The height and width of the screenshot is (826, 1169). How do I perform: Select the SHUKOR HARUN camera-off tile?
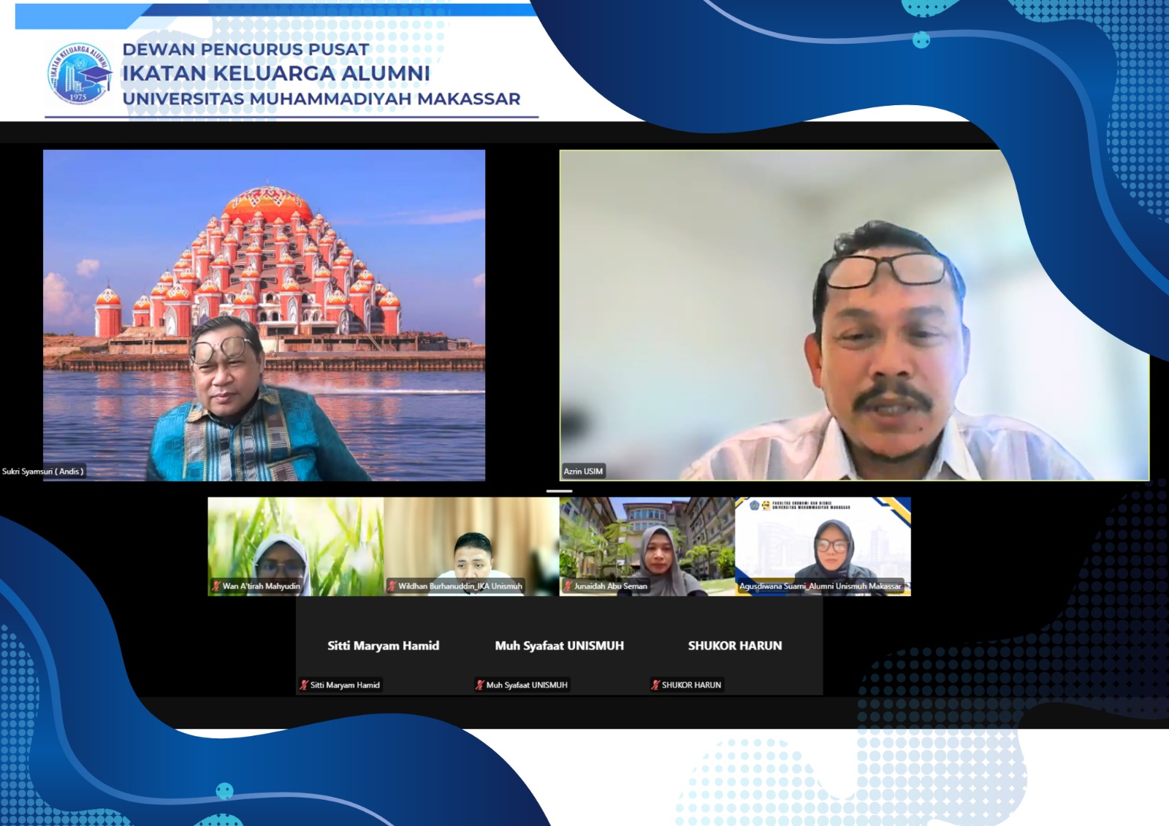(734, 646)
